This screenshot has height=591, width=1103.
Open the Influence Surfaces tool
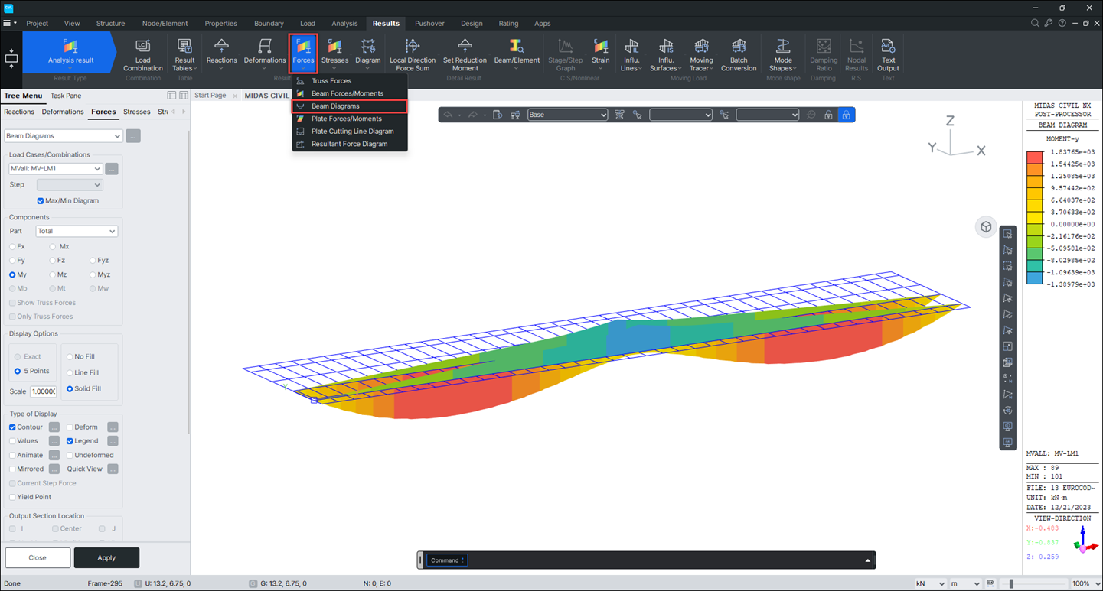coord(666,54)
